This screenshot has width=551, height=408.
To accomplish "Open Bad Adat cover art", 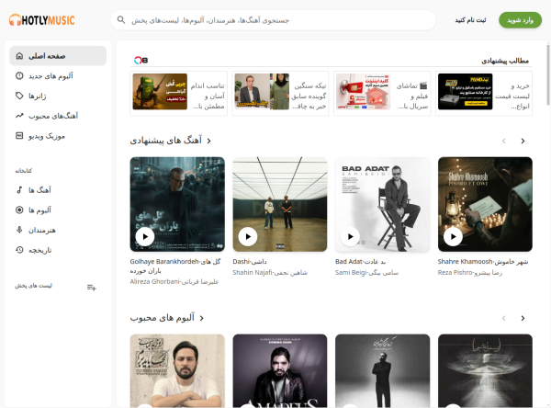I will pyautogui.click(x=382, y=204).
